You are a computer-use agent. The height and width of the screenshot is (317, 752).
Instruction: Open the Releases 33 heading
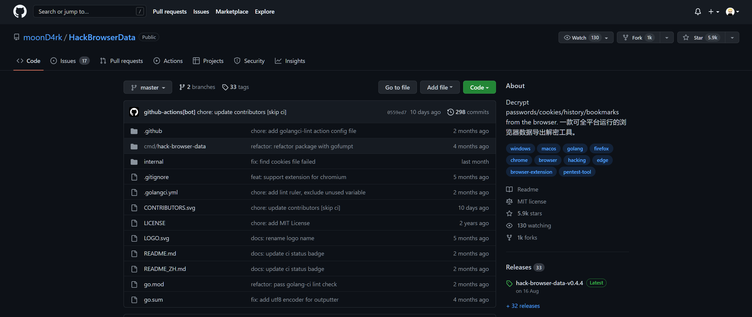point(525,267)
